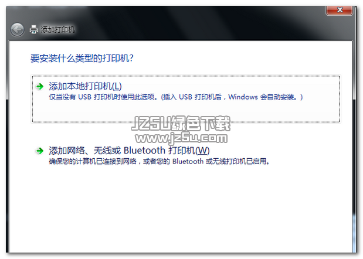Select 添加本地打印机(L) option
The image size is (363, 259).
click(186, 99)
